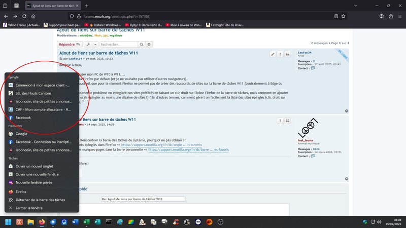Open advanced search gear icon

[149, 45]
